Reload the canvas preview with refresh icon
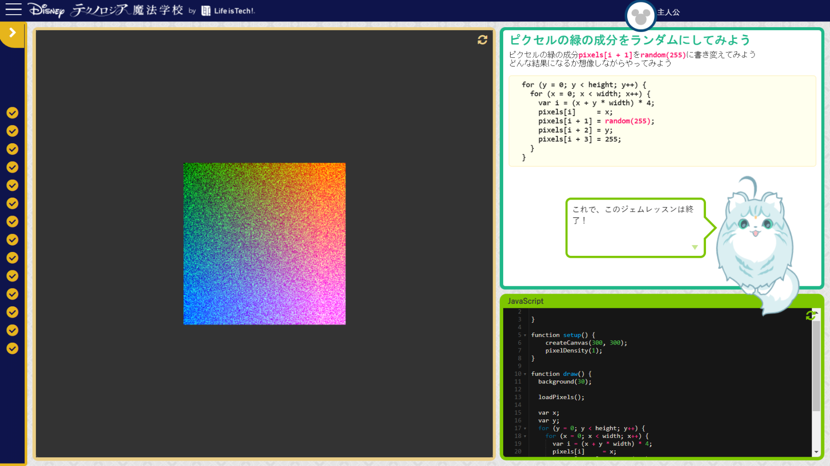Image resolution: width=830 pixels, height=466 pixels. 482,40
